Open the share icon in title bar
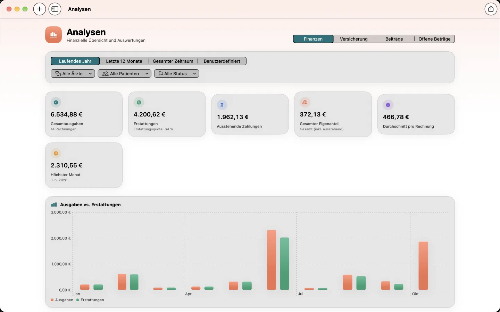The image size is (500, 312). [x=491, y=9]
